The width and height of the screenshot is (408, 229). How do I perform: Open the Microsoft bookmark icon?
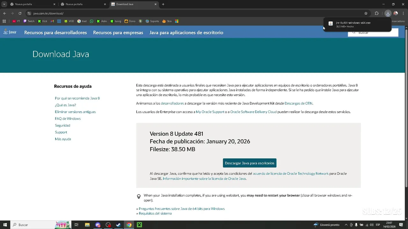(x=177, y=21)
